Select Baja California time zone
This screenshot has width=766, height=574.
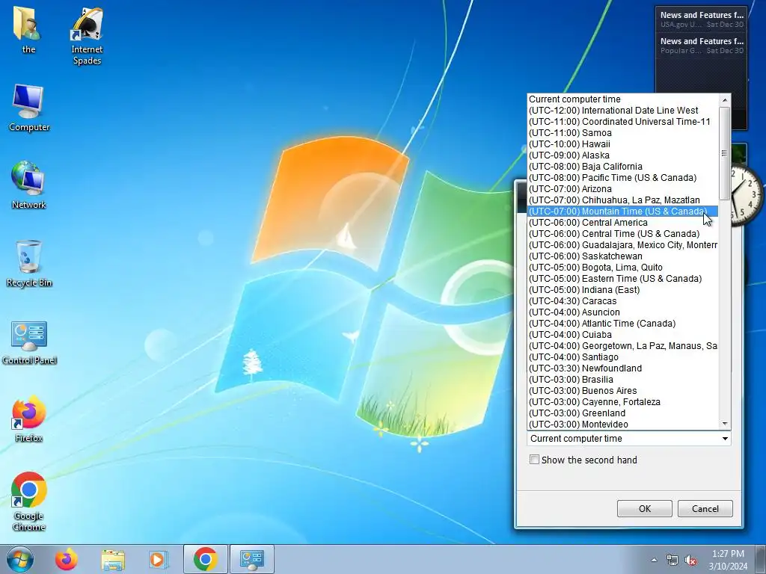click(623, 167)
